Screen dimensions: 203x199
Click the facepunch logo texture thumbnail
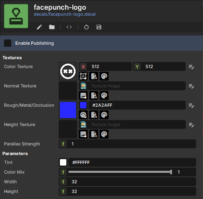(68, 71)
